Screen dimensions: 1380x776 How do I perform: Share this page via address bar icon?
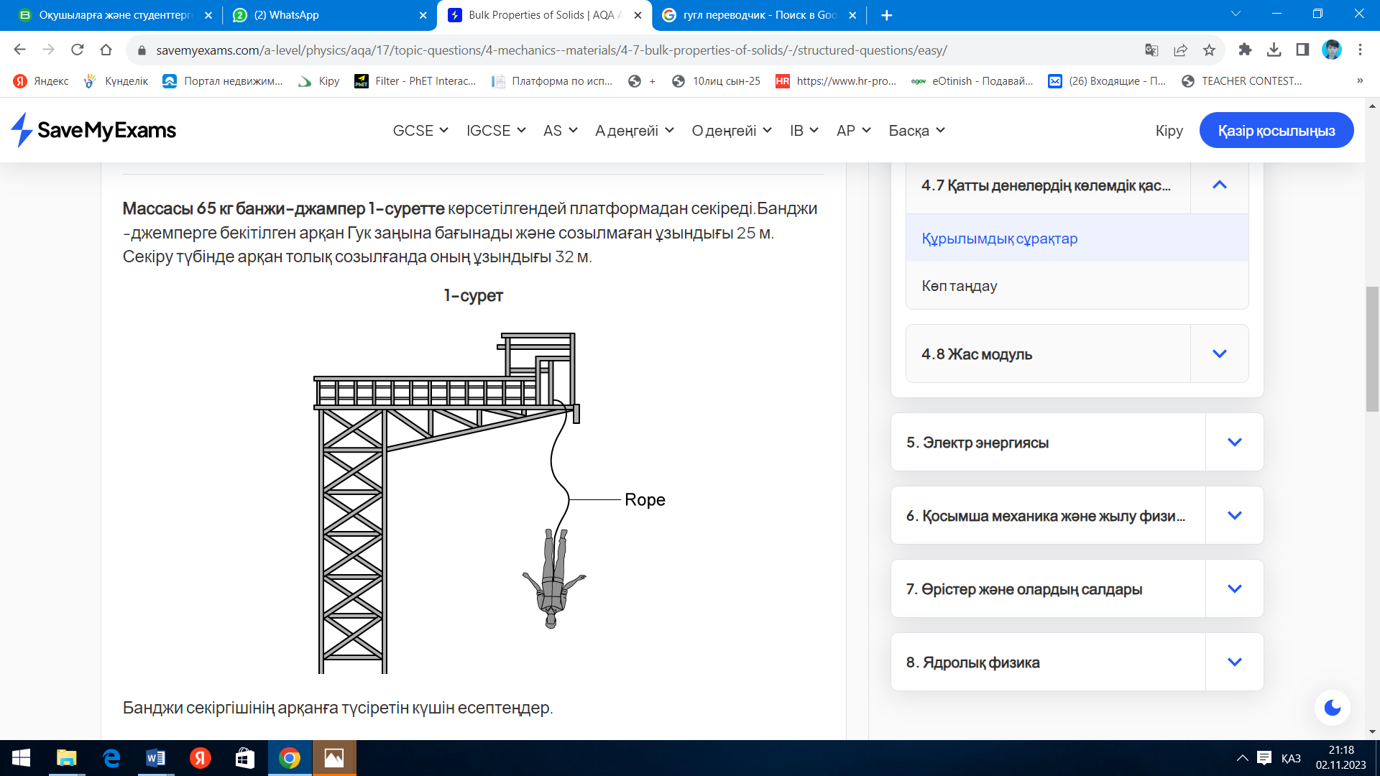click(1180, 50)
